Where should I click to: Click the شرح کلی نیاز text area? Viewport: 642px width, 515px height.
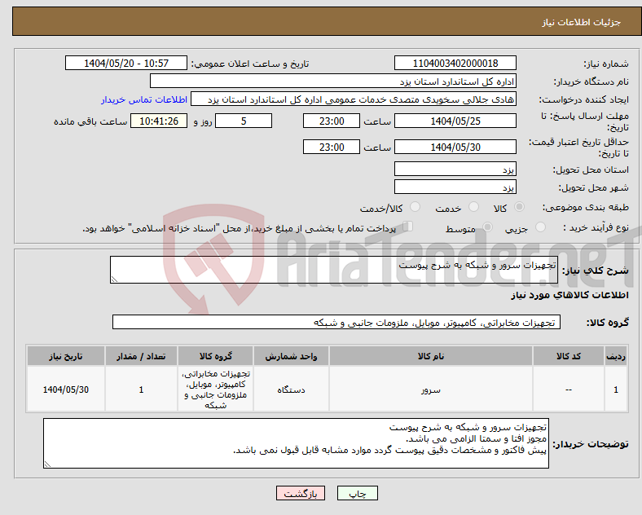click(334, 270)
